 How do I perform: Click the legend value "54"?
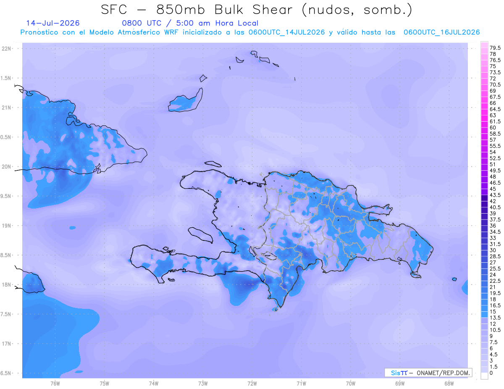click(x=493, y=152)
